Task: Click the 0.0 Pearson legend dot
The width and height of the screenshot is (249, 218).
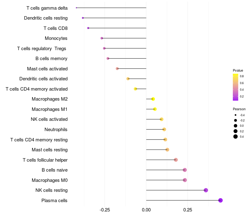Action: (x=236, y=126)
